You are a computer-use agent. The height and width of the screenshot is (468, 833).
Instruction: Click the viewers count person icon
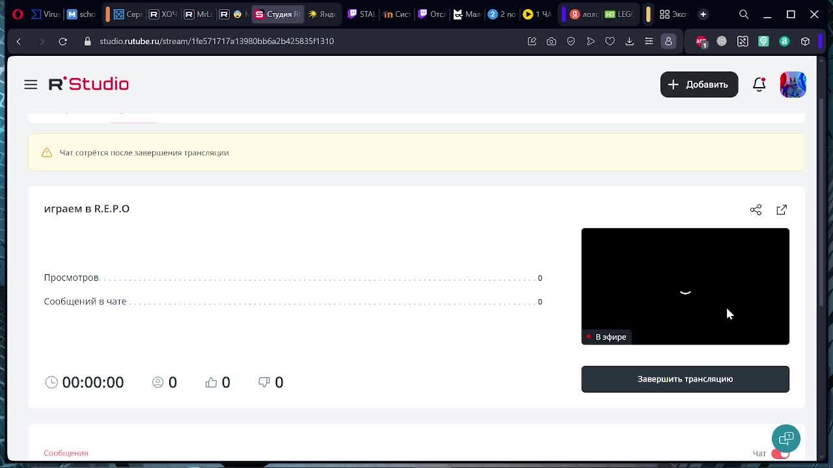coord(157,382)
